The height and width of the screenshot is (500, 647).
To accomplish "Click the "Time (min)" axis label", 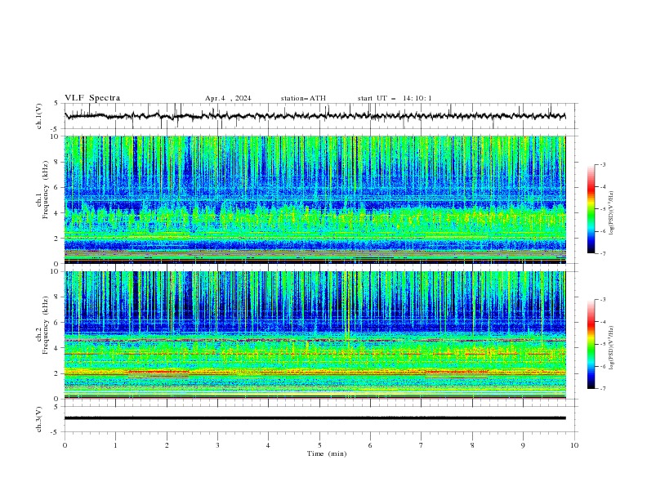I will [327, 453].
